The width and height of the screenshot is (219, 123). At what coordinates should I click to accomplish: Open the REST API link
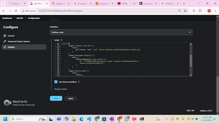pyautogui.click(x=190, y=110)
